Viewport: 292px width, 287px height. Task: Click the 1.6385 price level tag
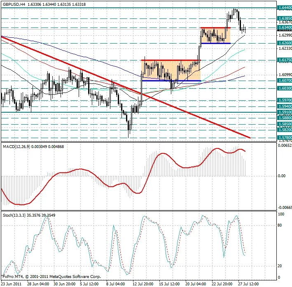coord(285,19)
